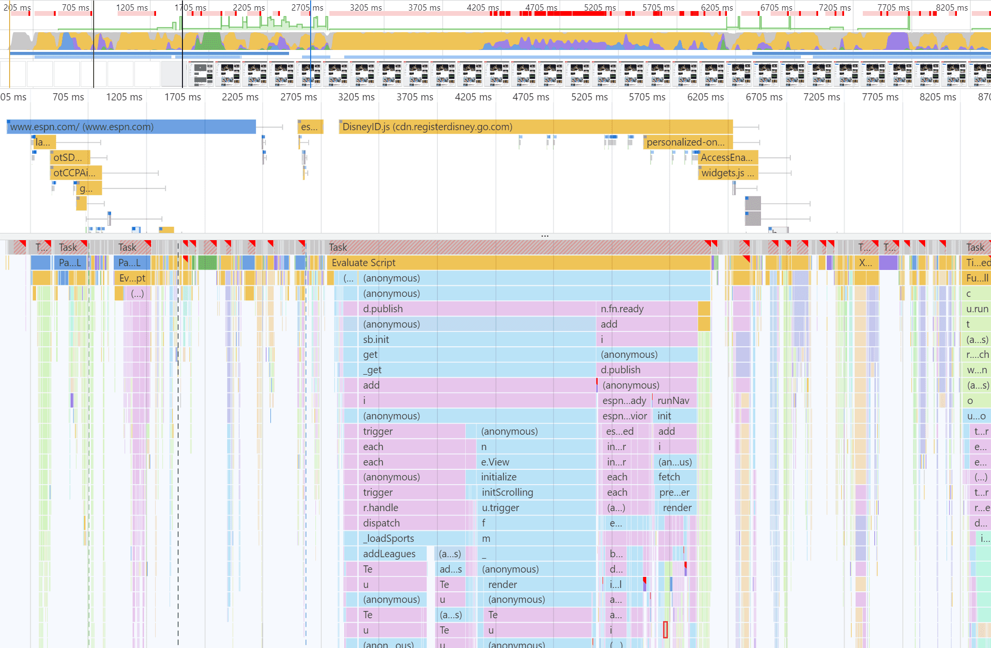Image resolution: width=991 pixels, height=648 pixels.
Task: Select the runNav flame chart entry
Action: click(673, 400)
